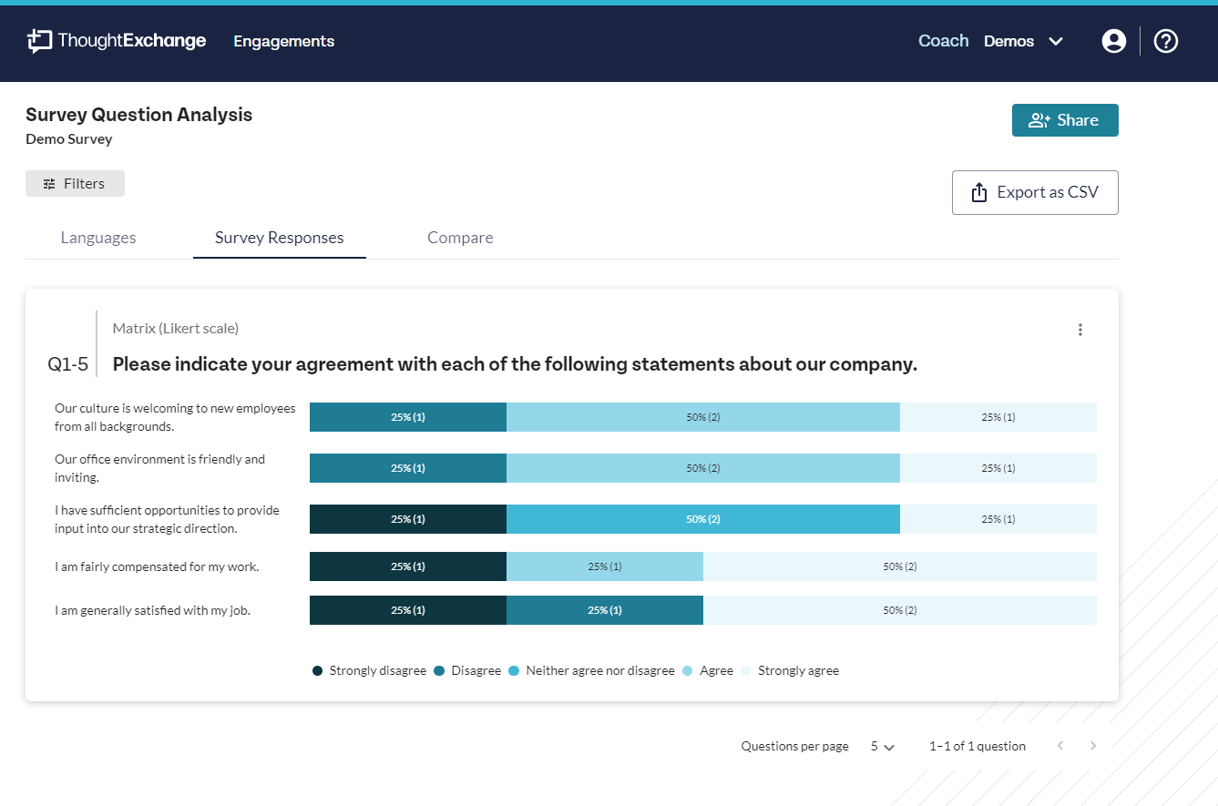Image resolution: width=1218 pixels, height=806 pixels.
Task: Click the Share button
Action: 1065,120
